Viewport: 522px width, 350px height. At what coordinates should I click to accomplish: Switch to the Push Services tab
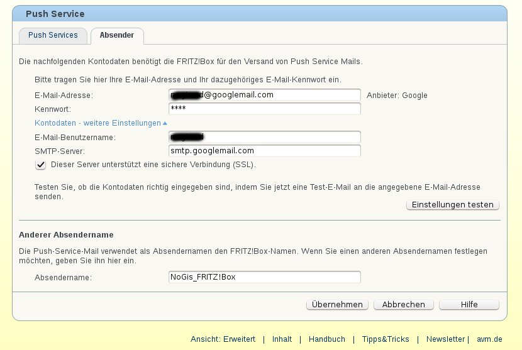[x=53, y=35]
